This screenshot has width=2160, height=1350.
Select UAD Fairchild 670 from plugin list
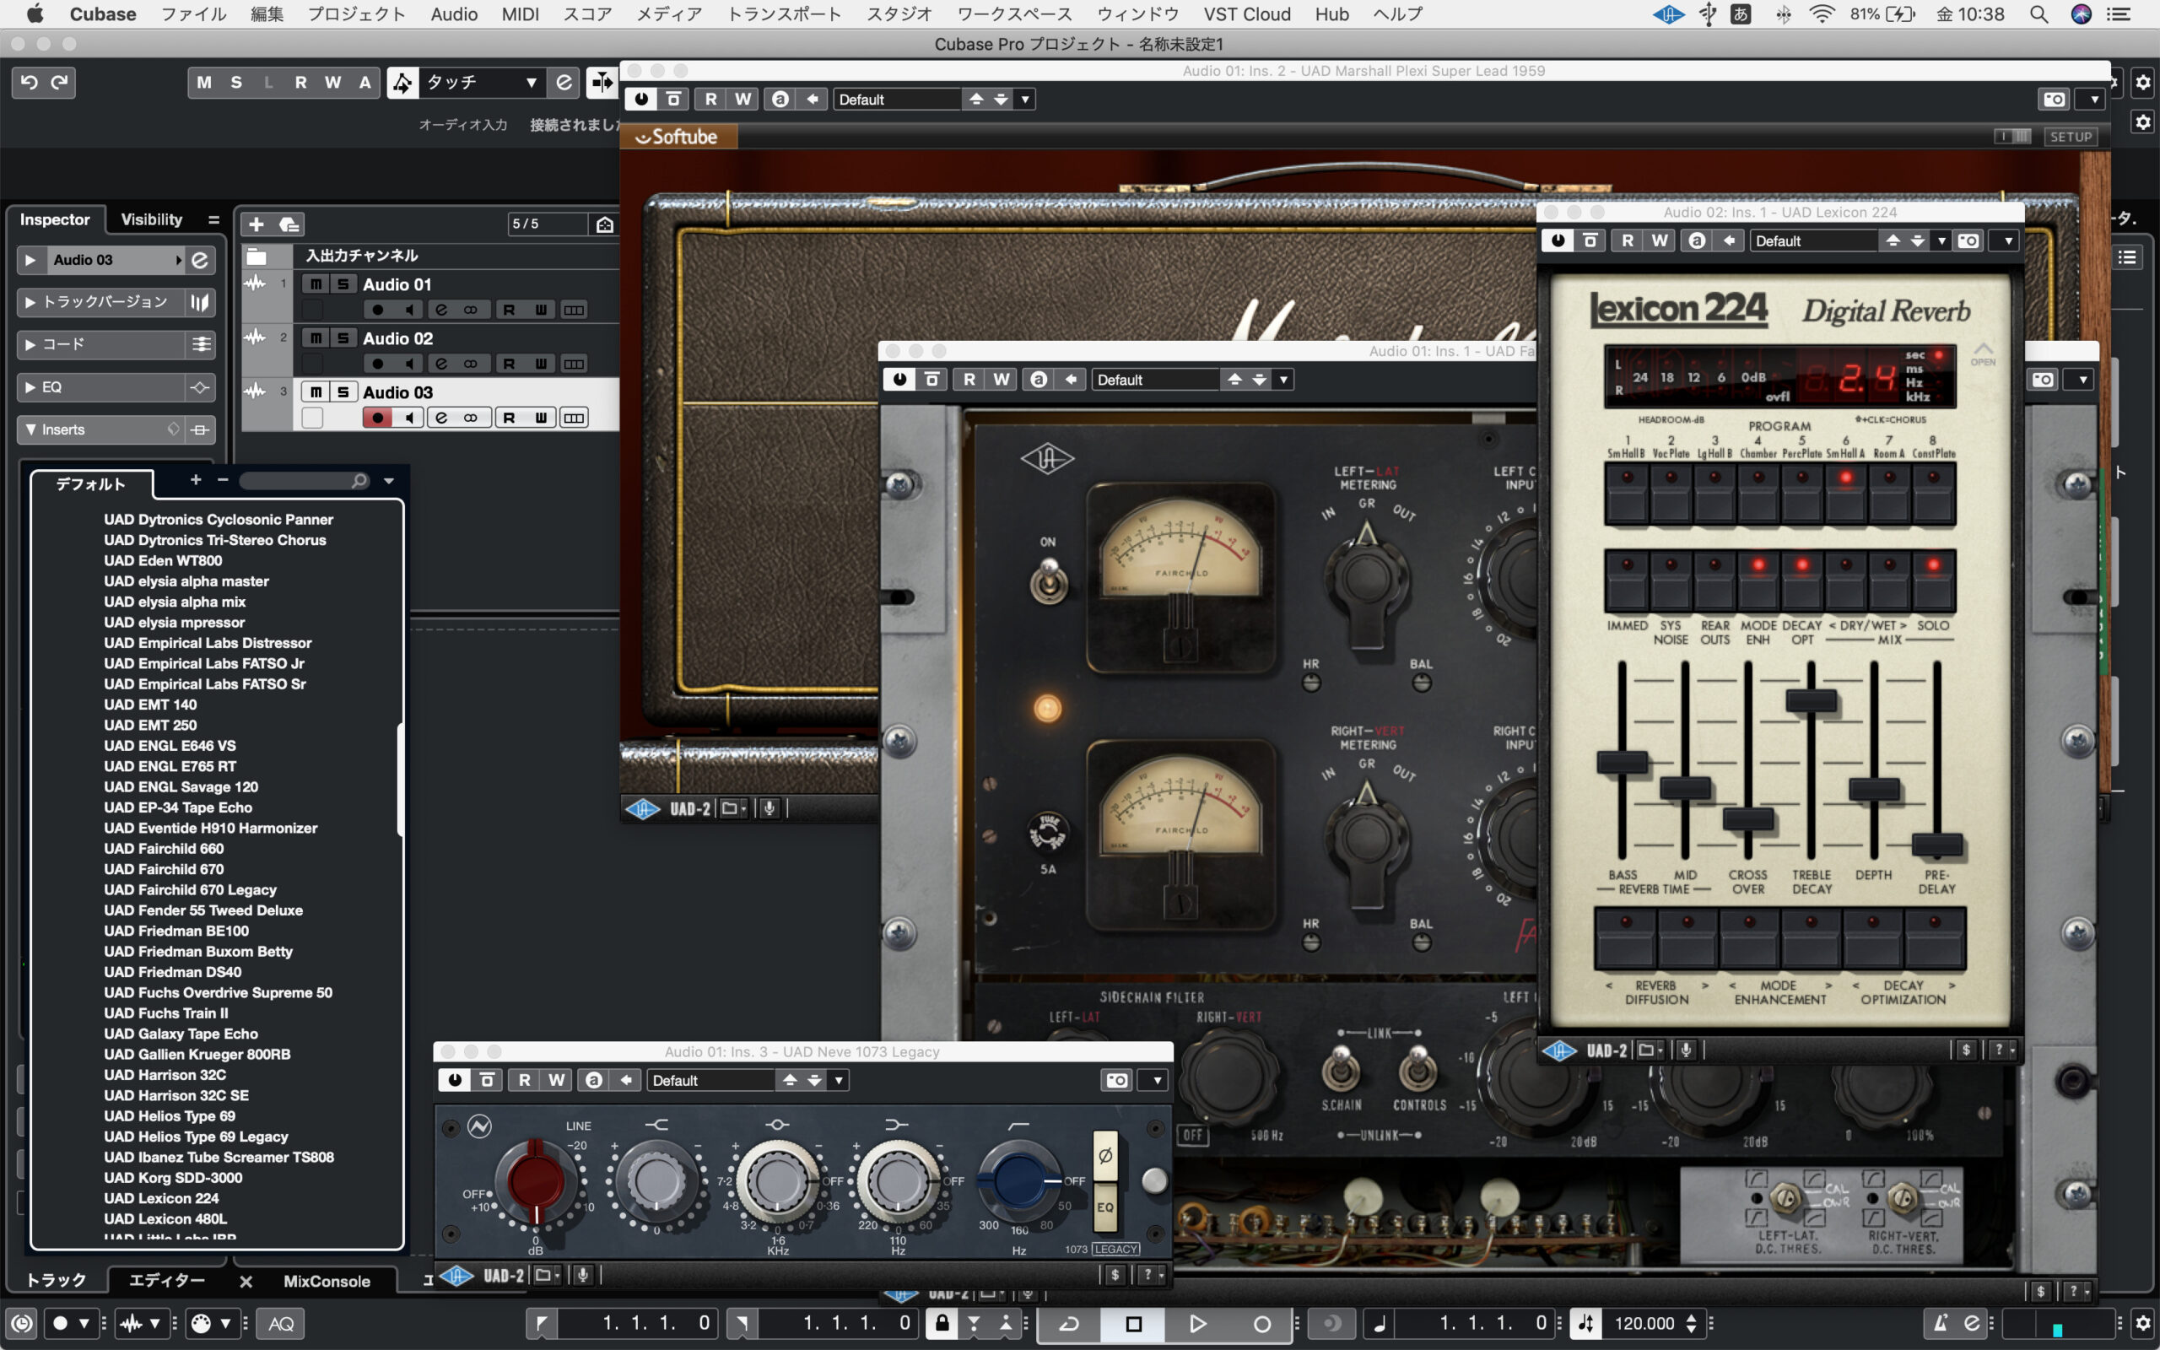point(164,869)
